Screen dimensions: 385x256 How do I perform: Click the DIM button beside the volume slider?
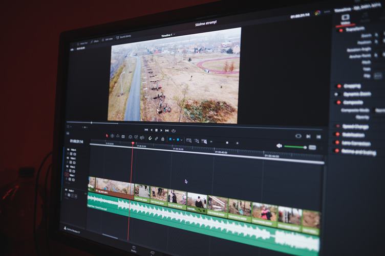click(x=312, y=148)
